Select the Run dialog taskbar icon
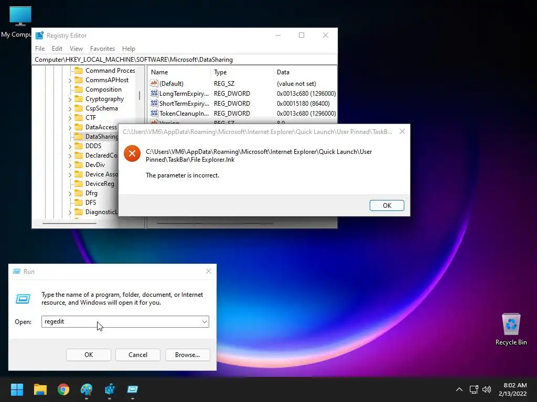 [x=133, y=389]
